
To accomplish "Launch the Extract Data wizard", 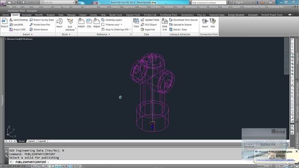I will pyautogui.click(x=178, y=29).
